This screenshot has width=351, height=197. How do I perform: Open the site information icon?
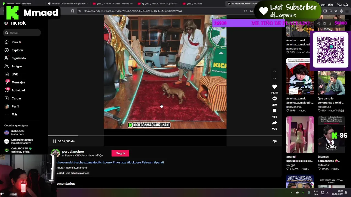point(80,11)
